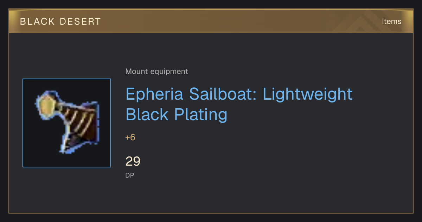This screenshot has height=222, width=422.
Task: Click the DP stat label
Action: coord(130,175)
